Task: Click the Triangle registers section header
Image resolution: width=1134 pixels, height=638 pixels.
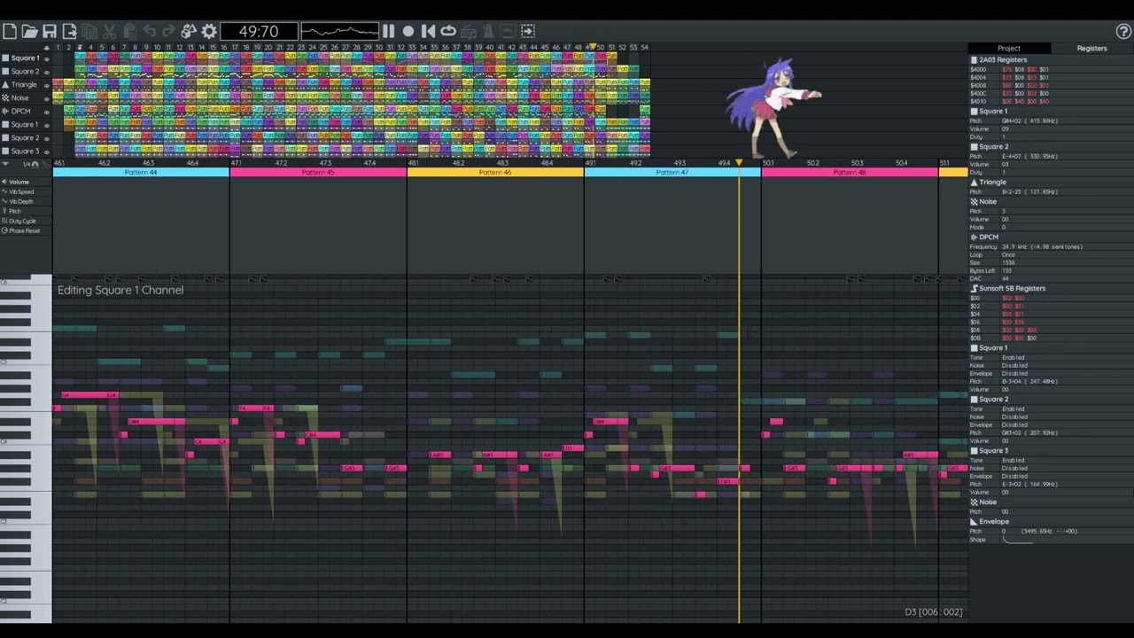Action: pyautogui.click(x=1051, y=183)
